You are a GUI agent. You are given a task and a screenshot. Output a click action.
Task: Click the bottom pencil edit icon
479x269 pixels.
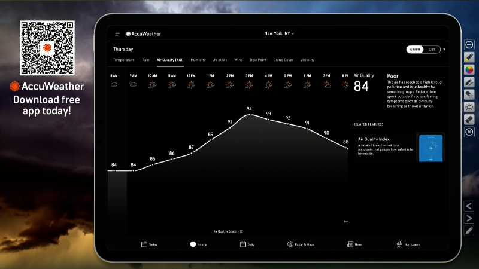click(x=469, y=231)
